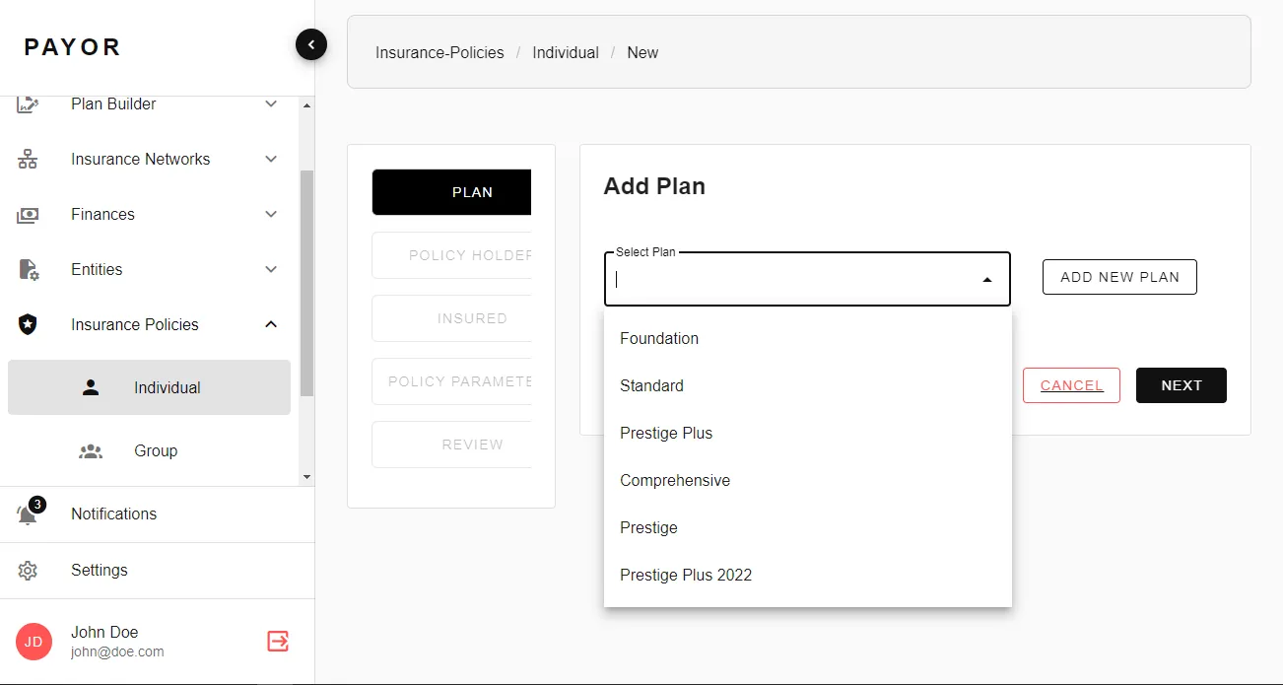Click the Finances money icon
1283x685 pixels.
coord(28,214)
